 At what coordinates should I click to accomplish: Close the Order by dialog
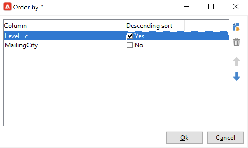[x=236, y=7]
